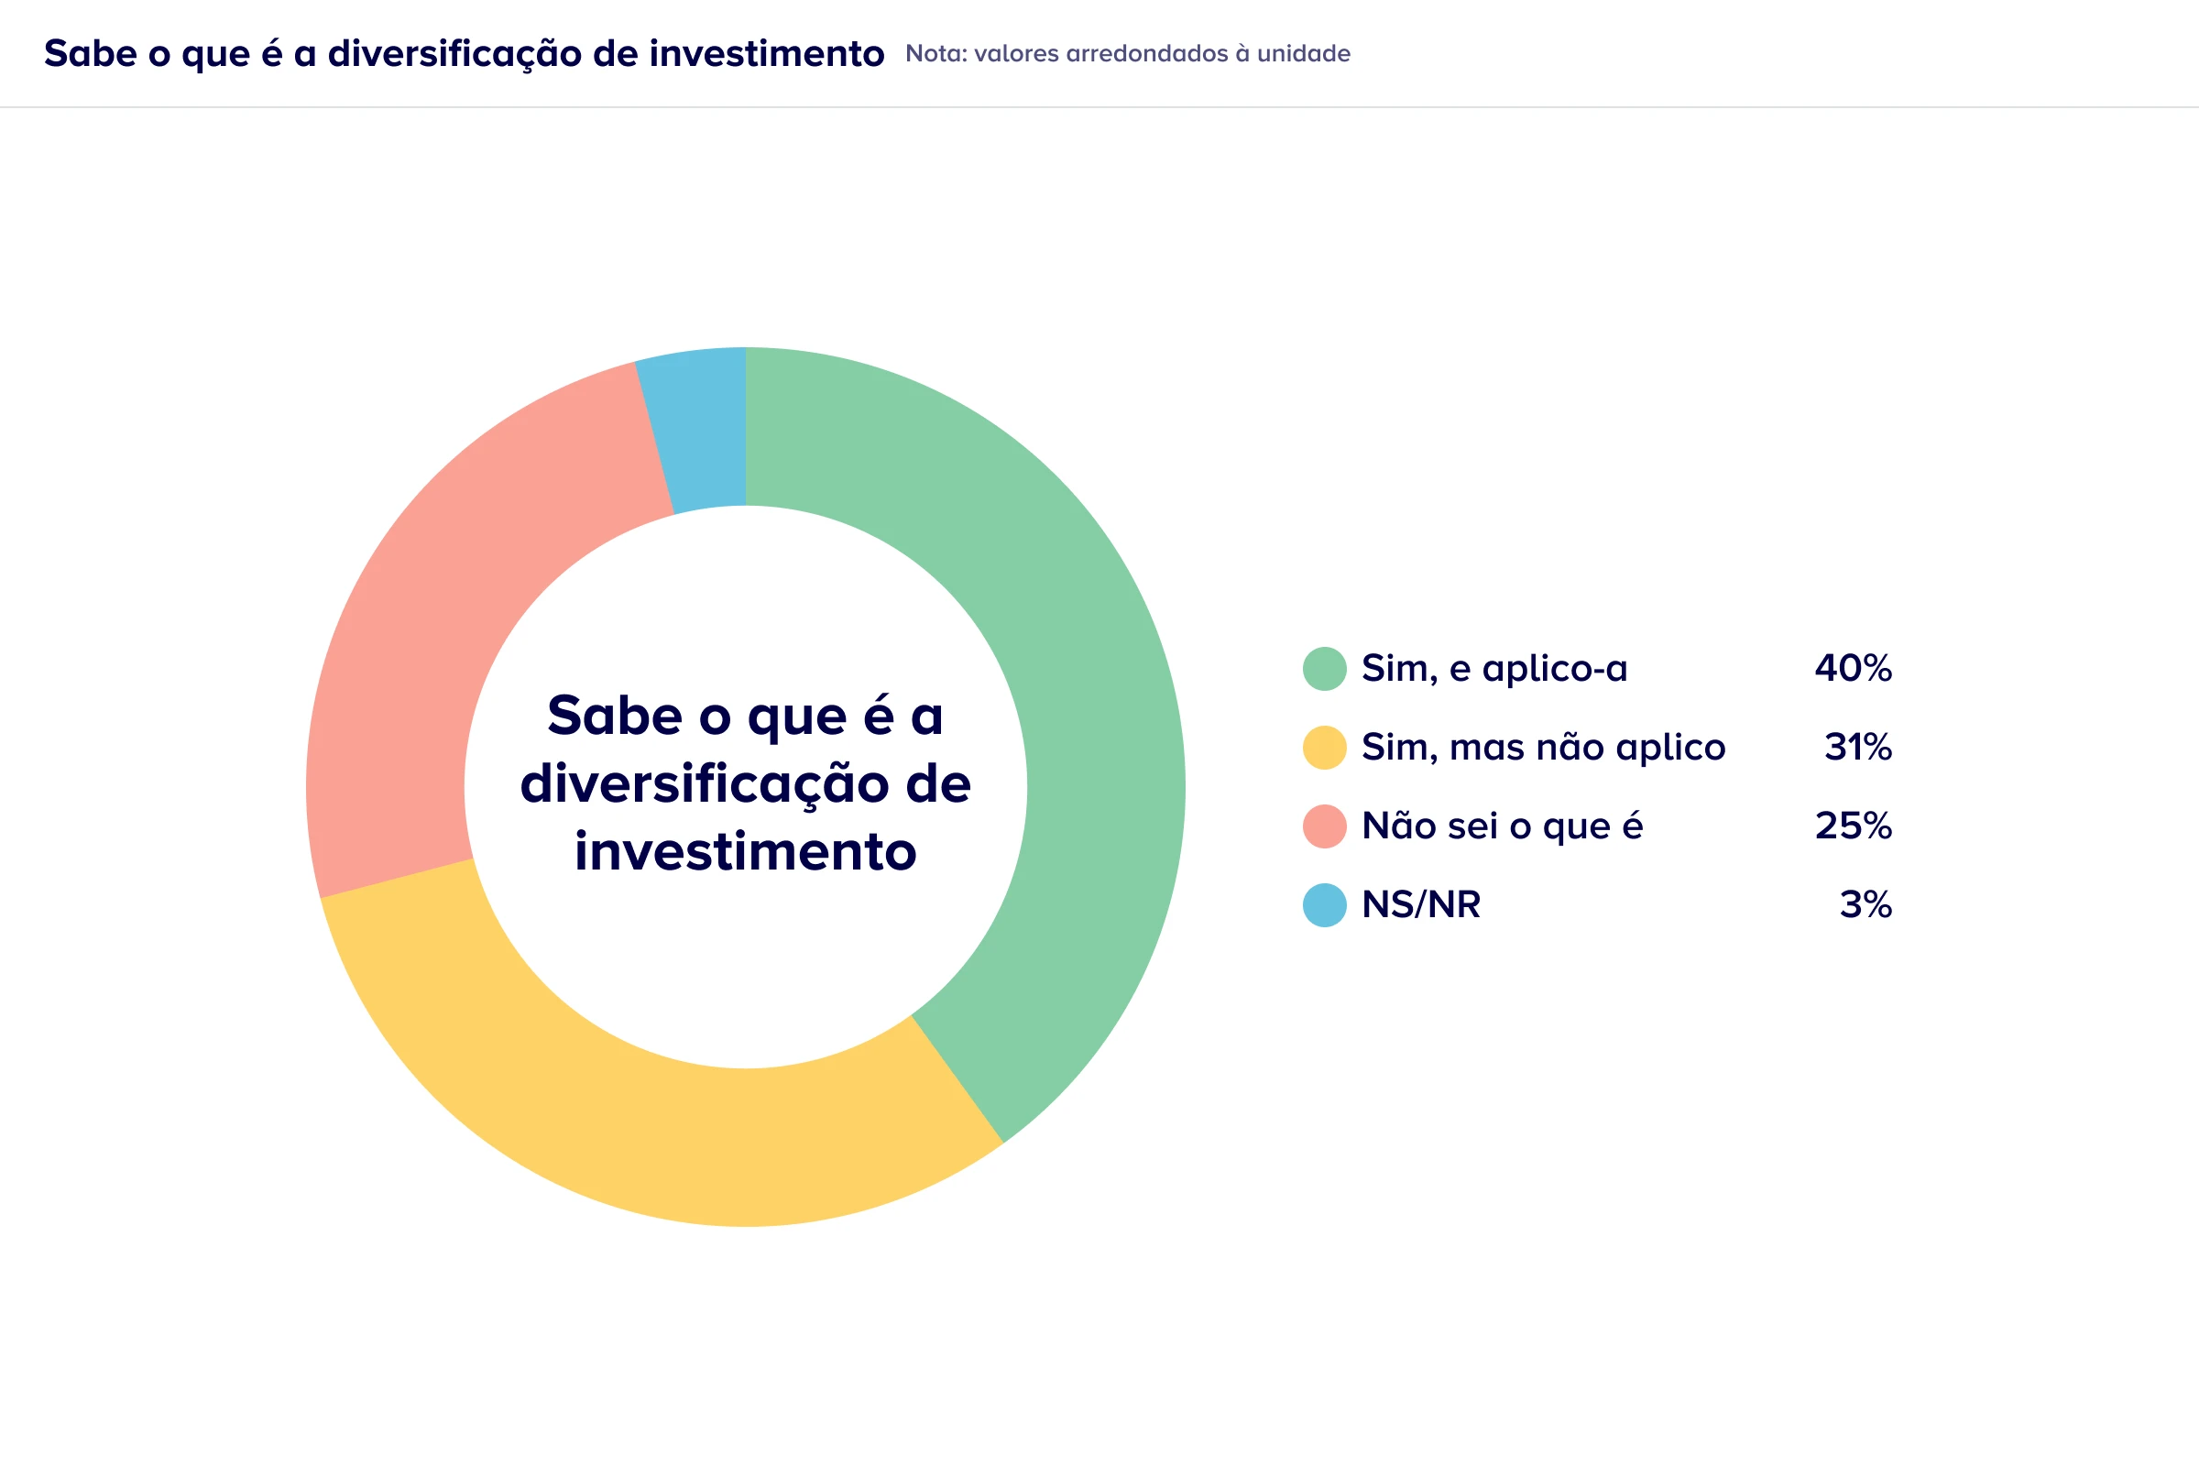Click the 'Nota: valores arredondados à unidade' note

(x=1128, y=54)
